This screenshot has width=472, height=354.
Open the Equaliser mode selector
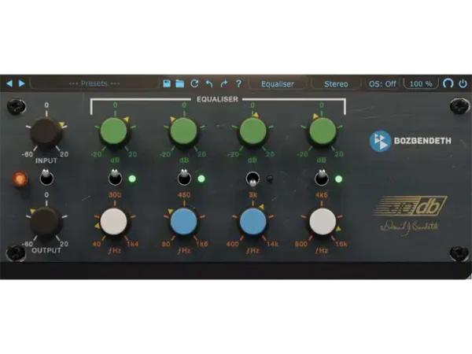pos(278,83)
